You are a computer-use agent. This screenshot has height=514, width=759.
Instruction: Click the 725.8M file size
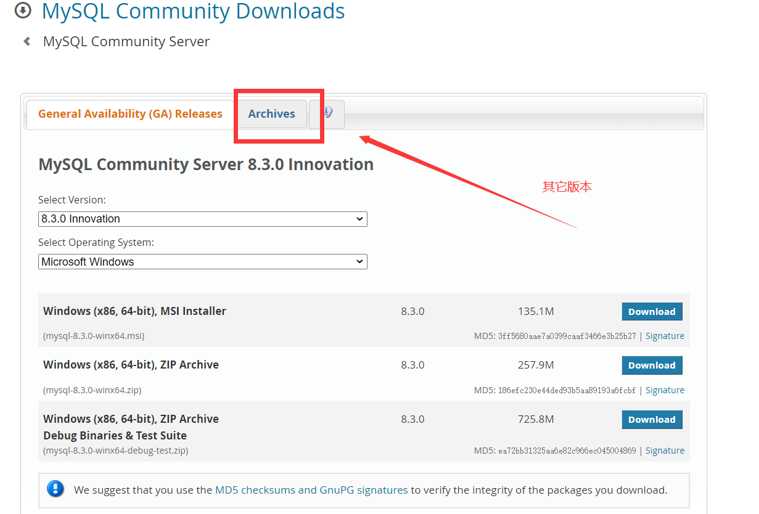pyautogui.click(x=536, y=419)
